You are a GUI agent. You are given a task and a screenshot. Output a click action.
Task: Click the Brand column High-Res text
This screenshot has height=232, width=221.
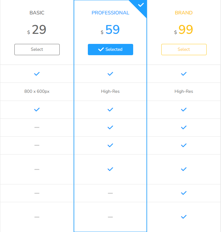pyautogui.click(x=184, y=92)
